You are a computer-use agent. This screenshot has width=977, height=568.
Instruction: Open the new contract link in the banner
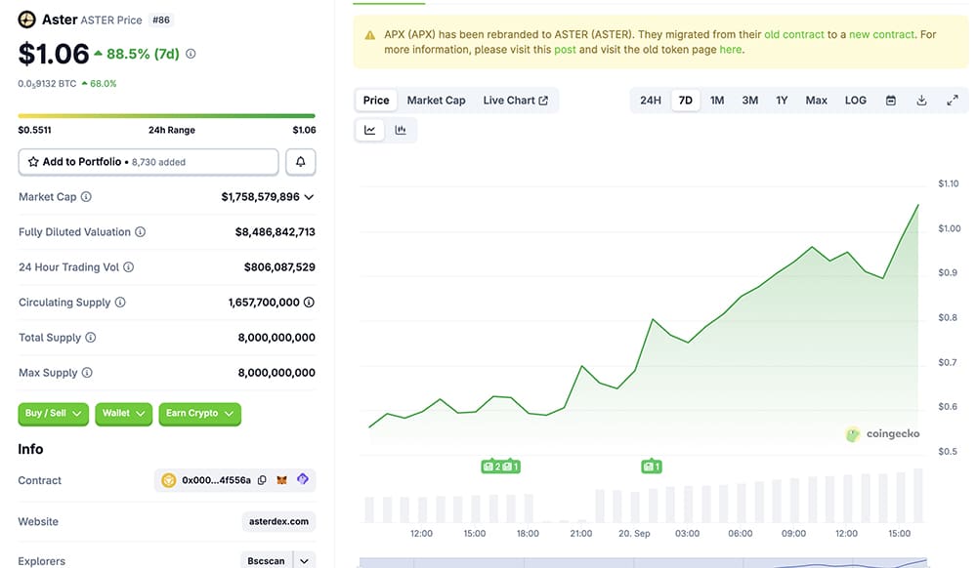(x=880, y=32)
